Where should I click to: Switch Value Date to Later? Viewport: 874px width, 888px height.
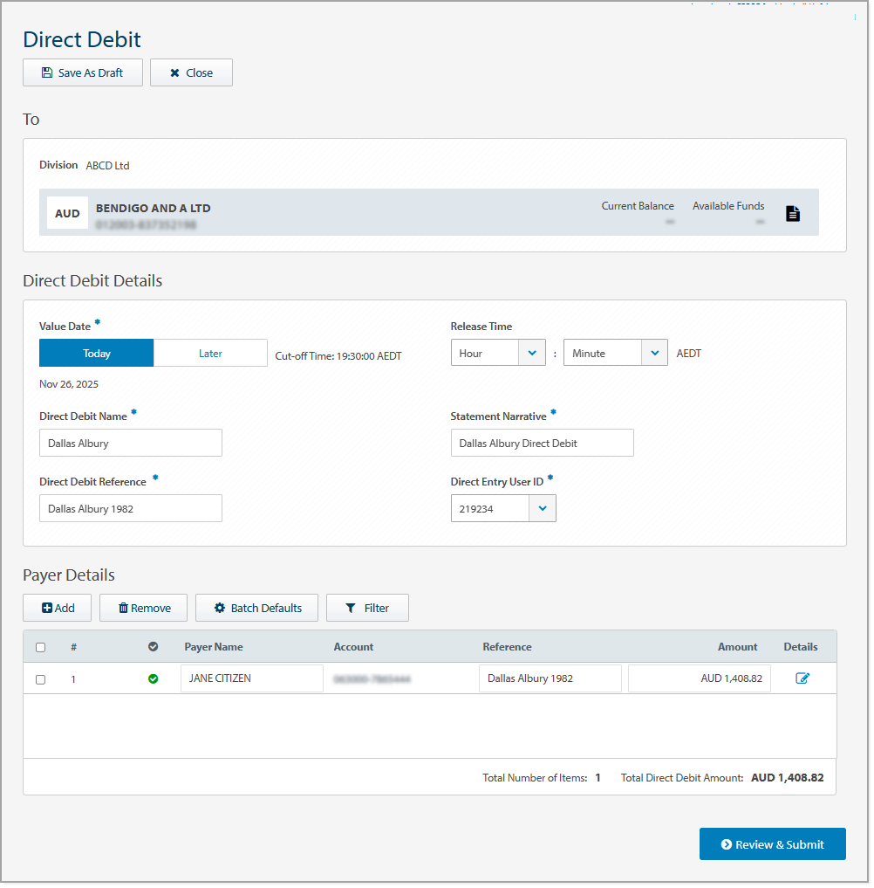pyautogui.click(x=210, y=353)
